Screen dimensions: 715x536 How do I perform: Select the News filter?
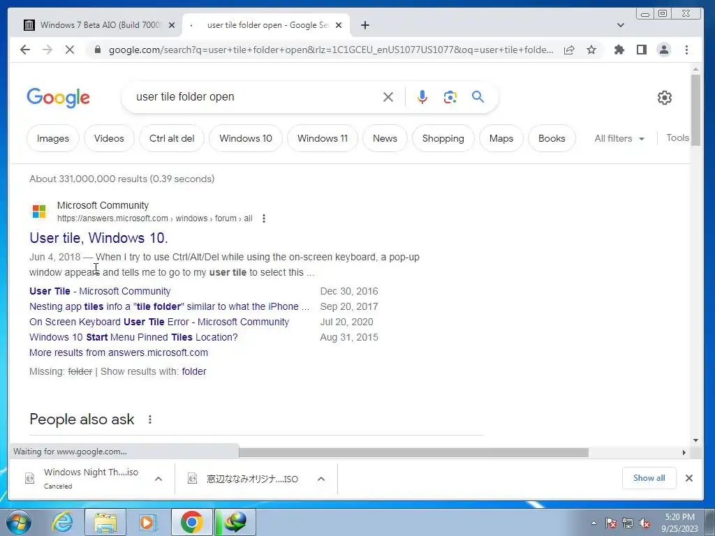point(385,138)
